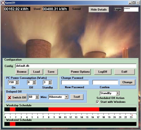Load the configuration file

(x=37, y=72)
